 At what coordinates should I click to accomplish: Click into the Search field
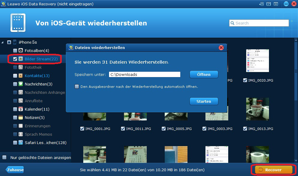pyautogui.click(x=259, y=23)
